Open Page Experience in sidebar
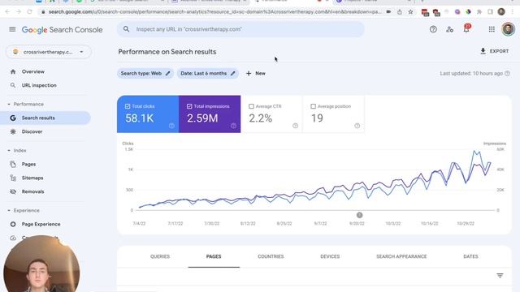The height and width of the screenshot is (292, 520). [41, 224]
